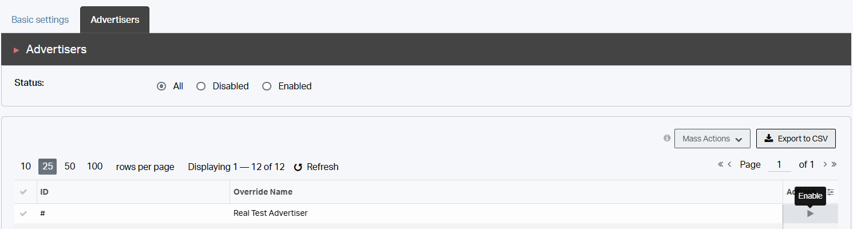The height and width of the screenshot is (229, 853).
Task: Check the Real Test Advertiser row checkmark
Action: pyautogui.click(x=23, y=214)
